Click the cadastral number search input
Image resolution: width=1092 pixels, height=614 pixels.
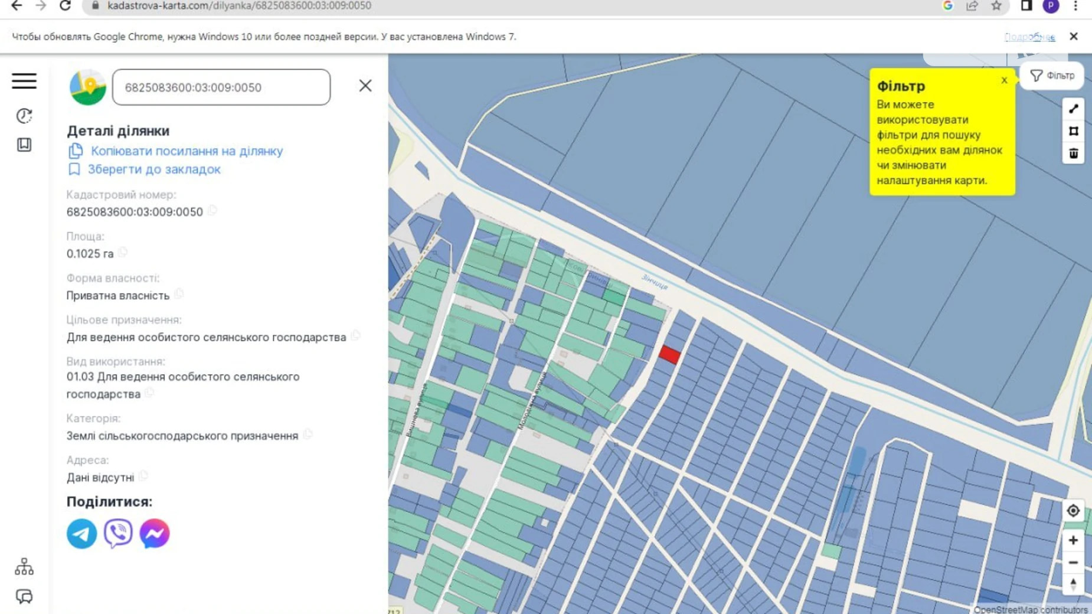[221, 87]
